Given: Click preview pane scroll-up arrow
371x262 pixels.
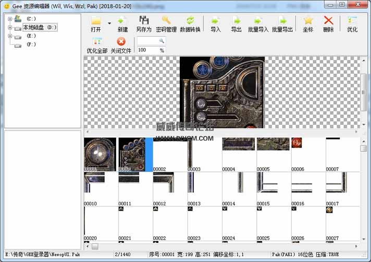Looking at the screenshot, I should pos(364,61).
